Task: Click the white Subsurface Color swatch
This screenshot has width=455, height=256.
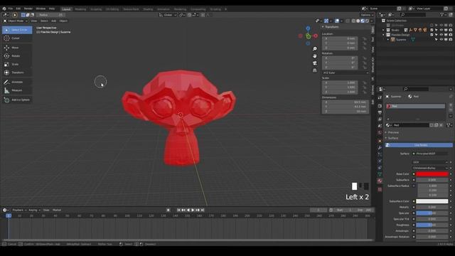Action: pyautogui.click(x=432, y=201)
